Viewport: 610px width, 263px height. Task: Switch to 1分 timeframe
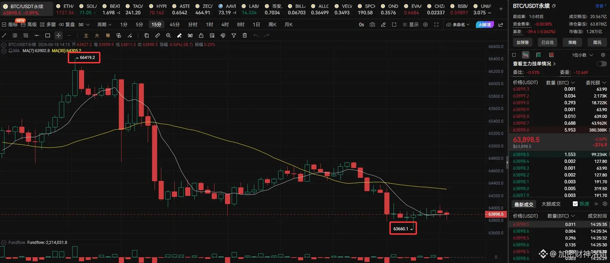pyautogui.click(x=124, y=25)
